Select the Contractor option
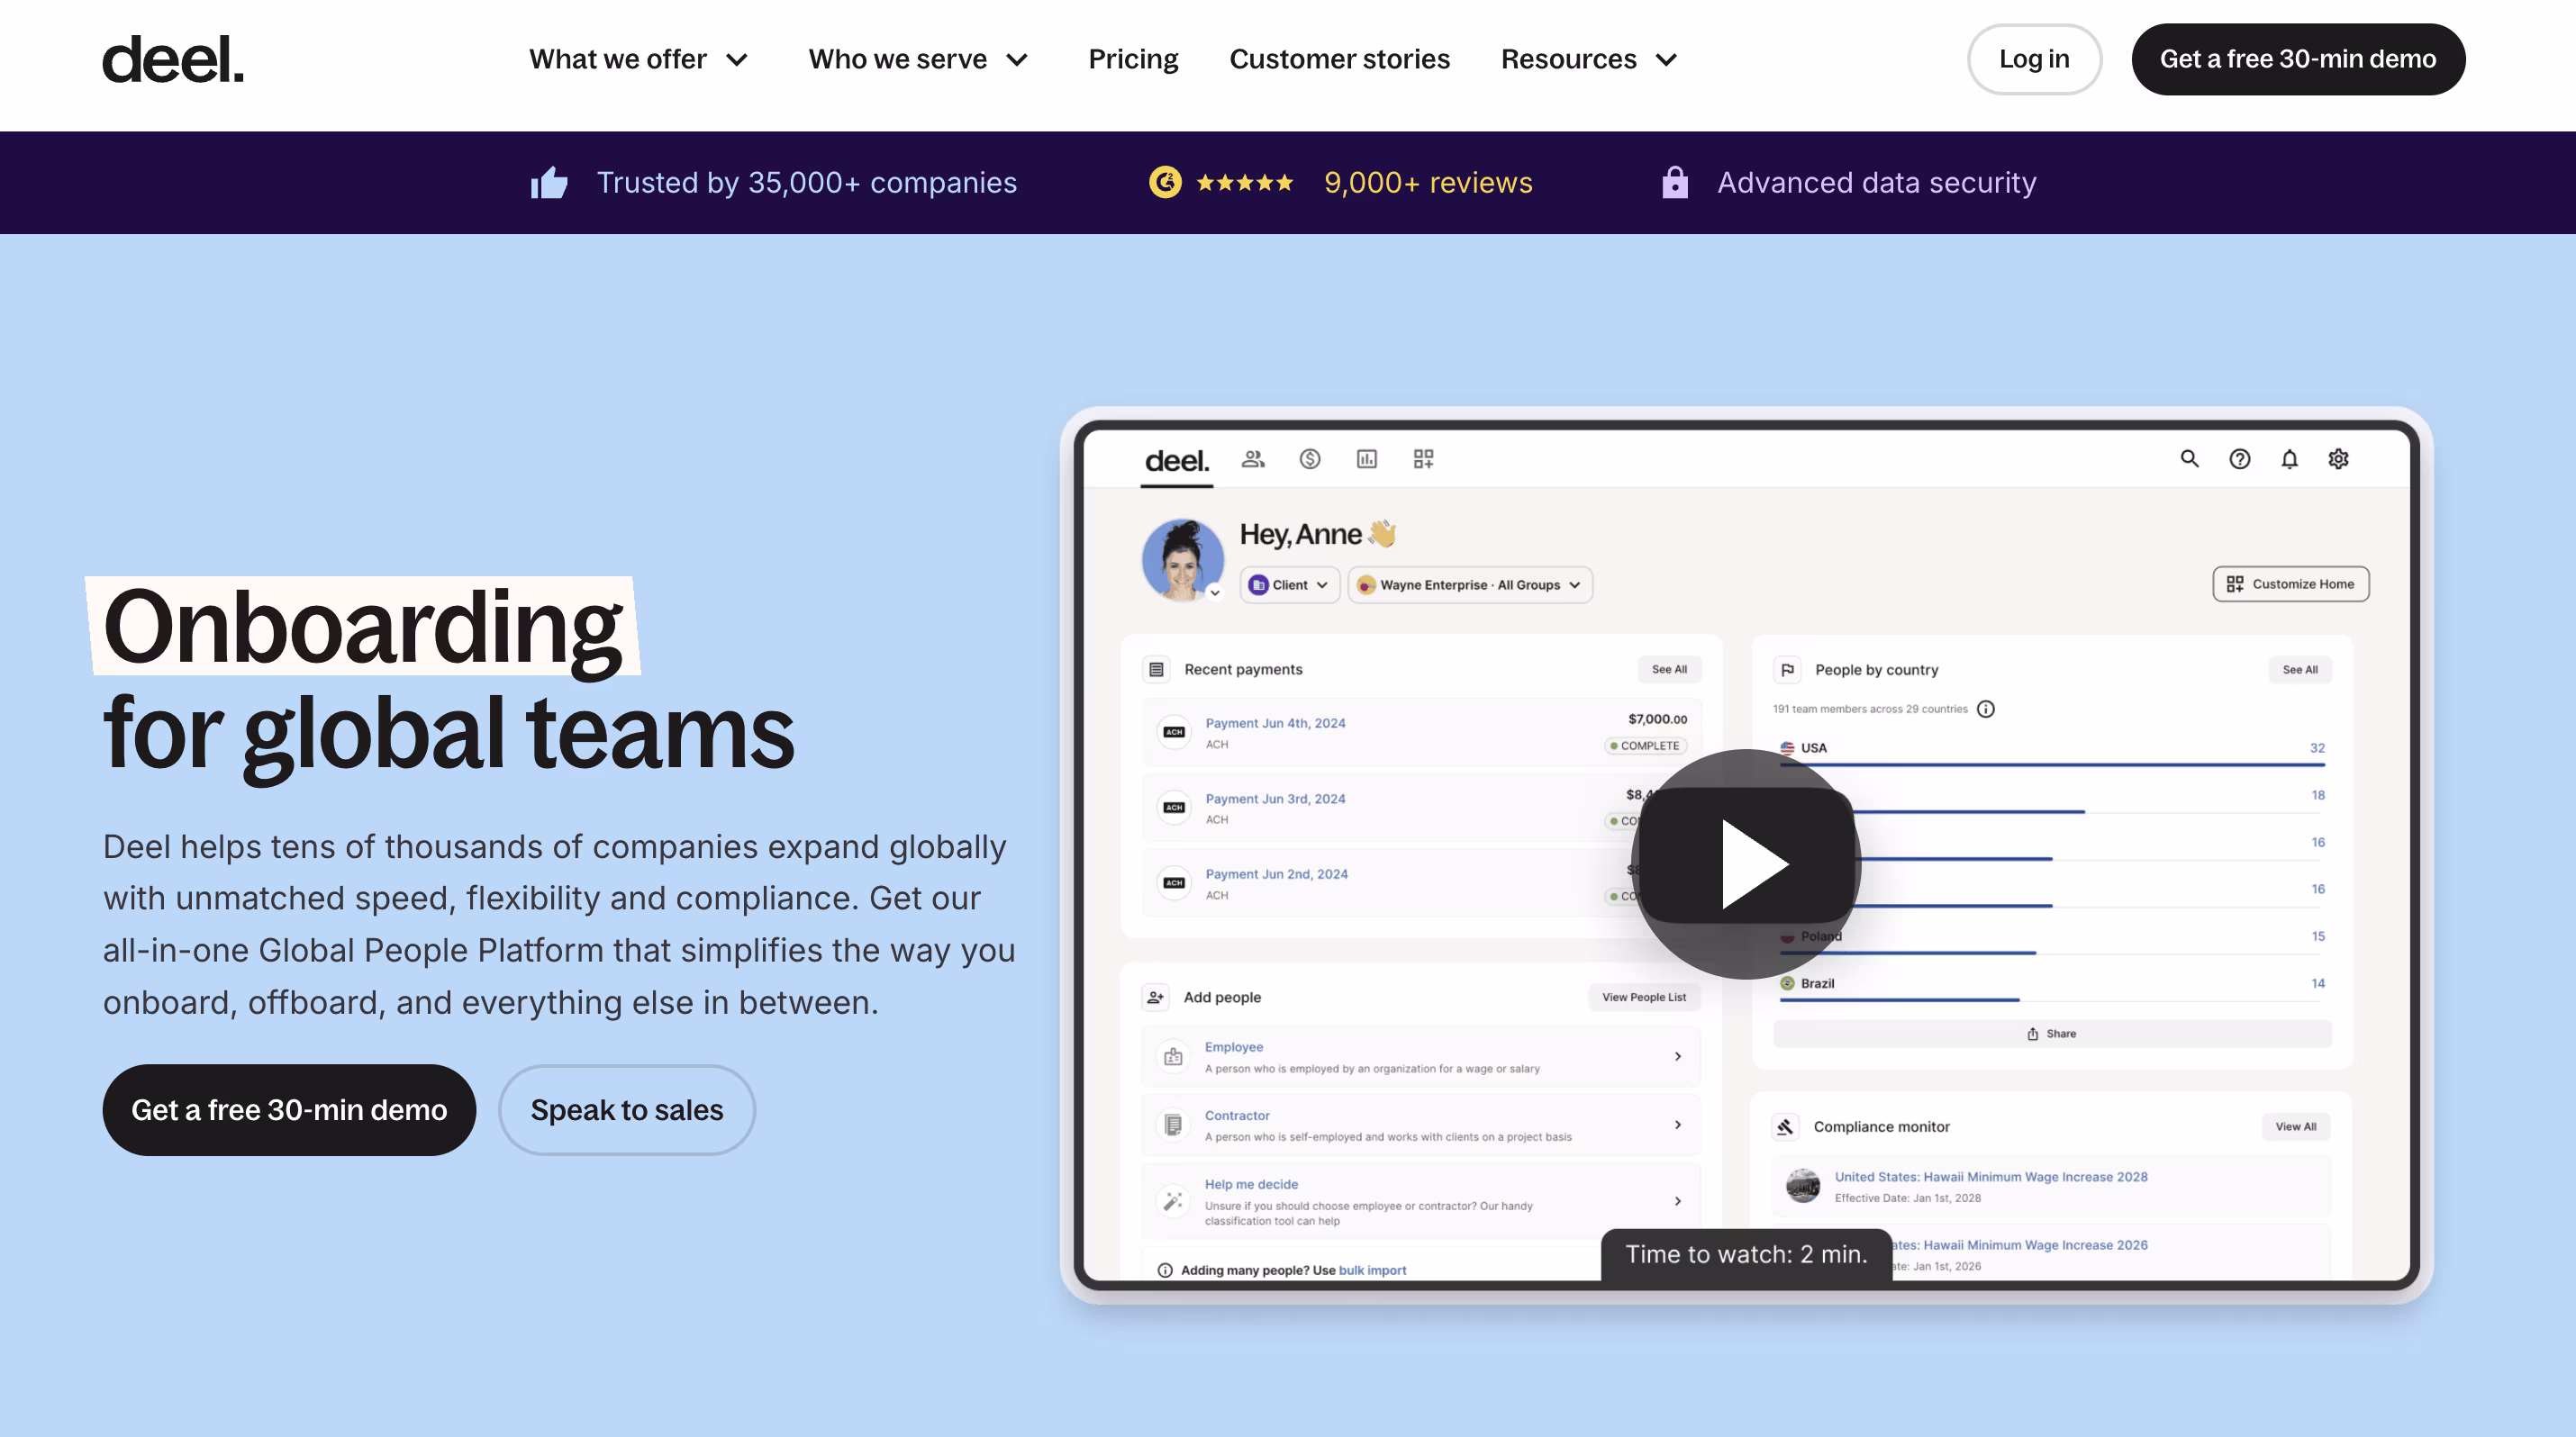This screenshot has width=2576, height=1437. 1420,1125
